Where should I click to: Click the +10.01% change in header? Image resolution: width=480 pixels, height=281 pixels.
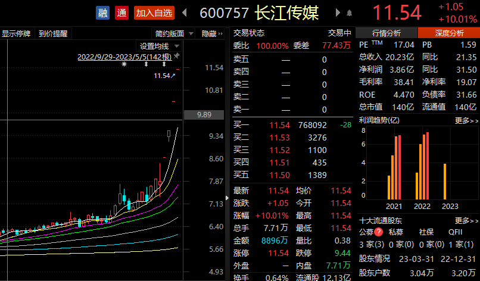[x=457, y=19]
